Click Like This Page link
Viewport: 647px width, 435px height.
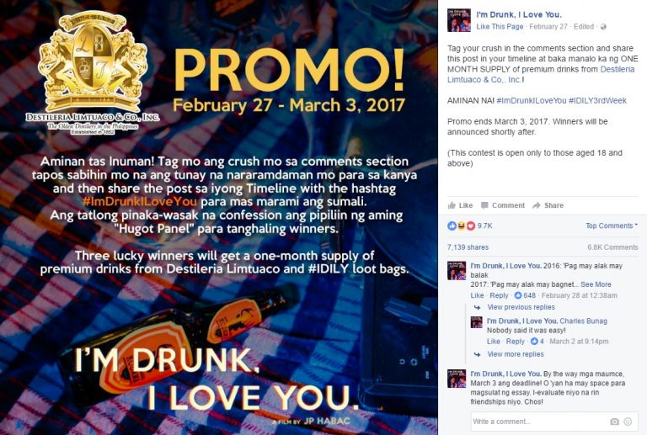500,27
